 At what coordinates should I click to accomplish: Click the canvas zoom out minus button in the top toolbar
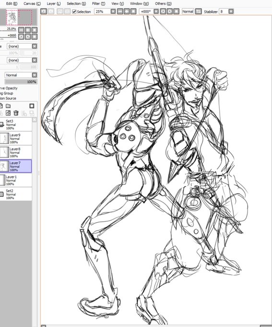(120, 11)
